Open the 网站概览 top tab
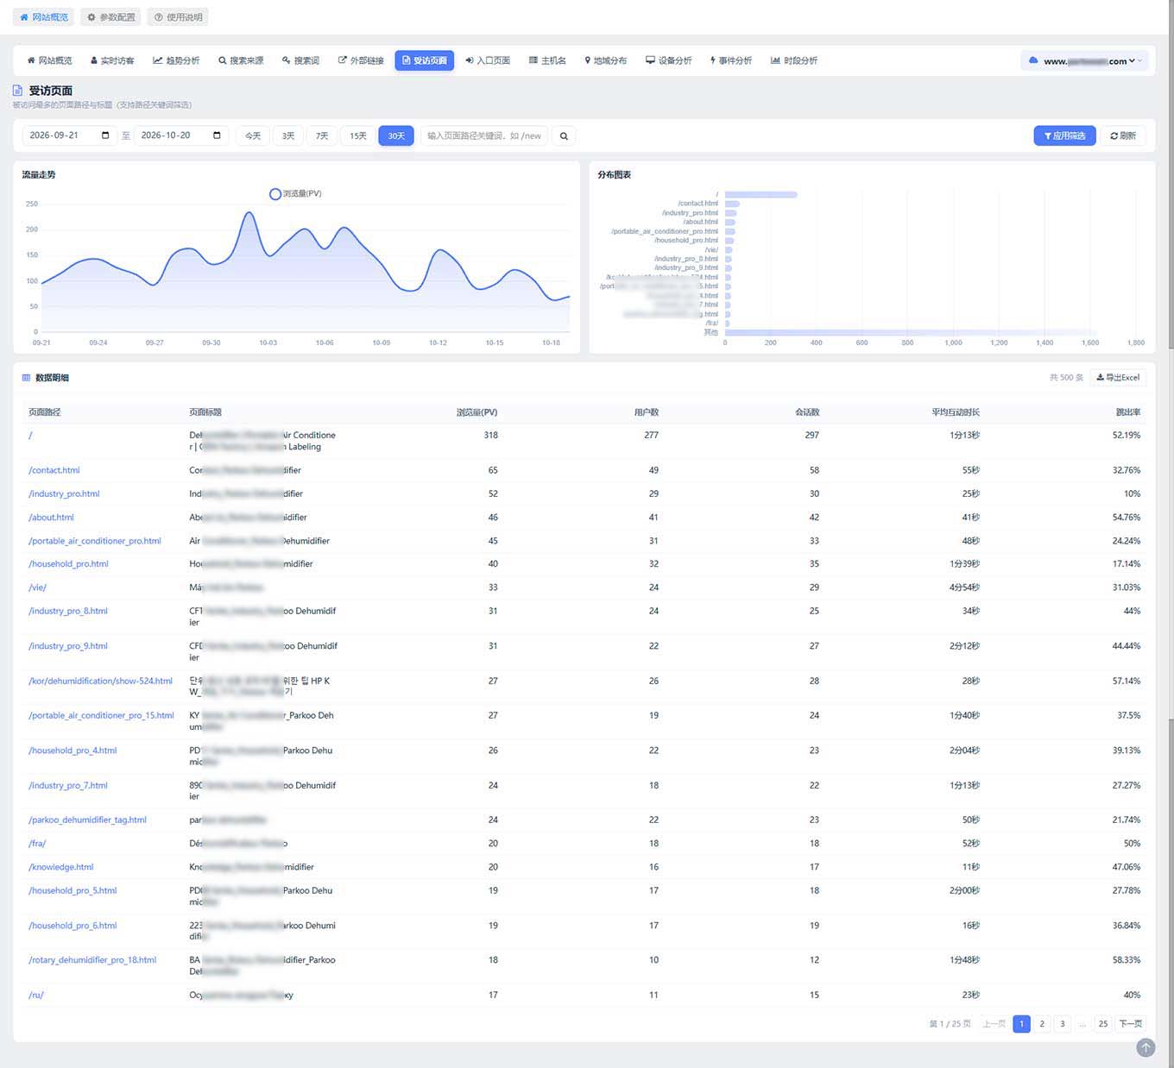This screenshot has height=1068, width=1174. point(44,17)
